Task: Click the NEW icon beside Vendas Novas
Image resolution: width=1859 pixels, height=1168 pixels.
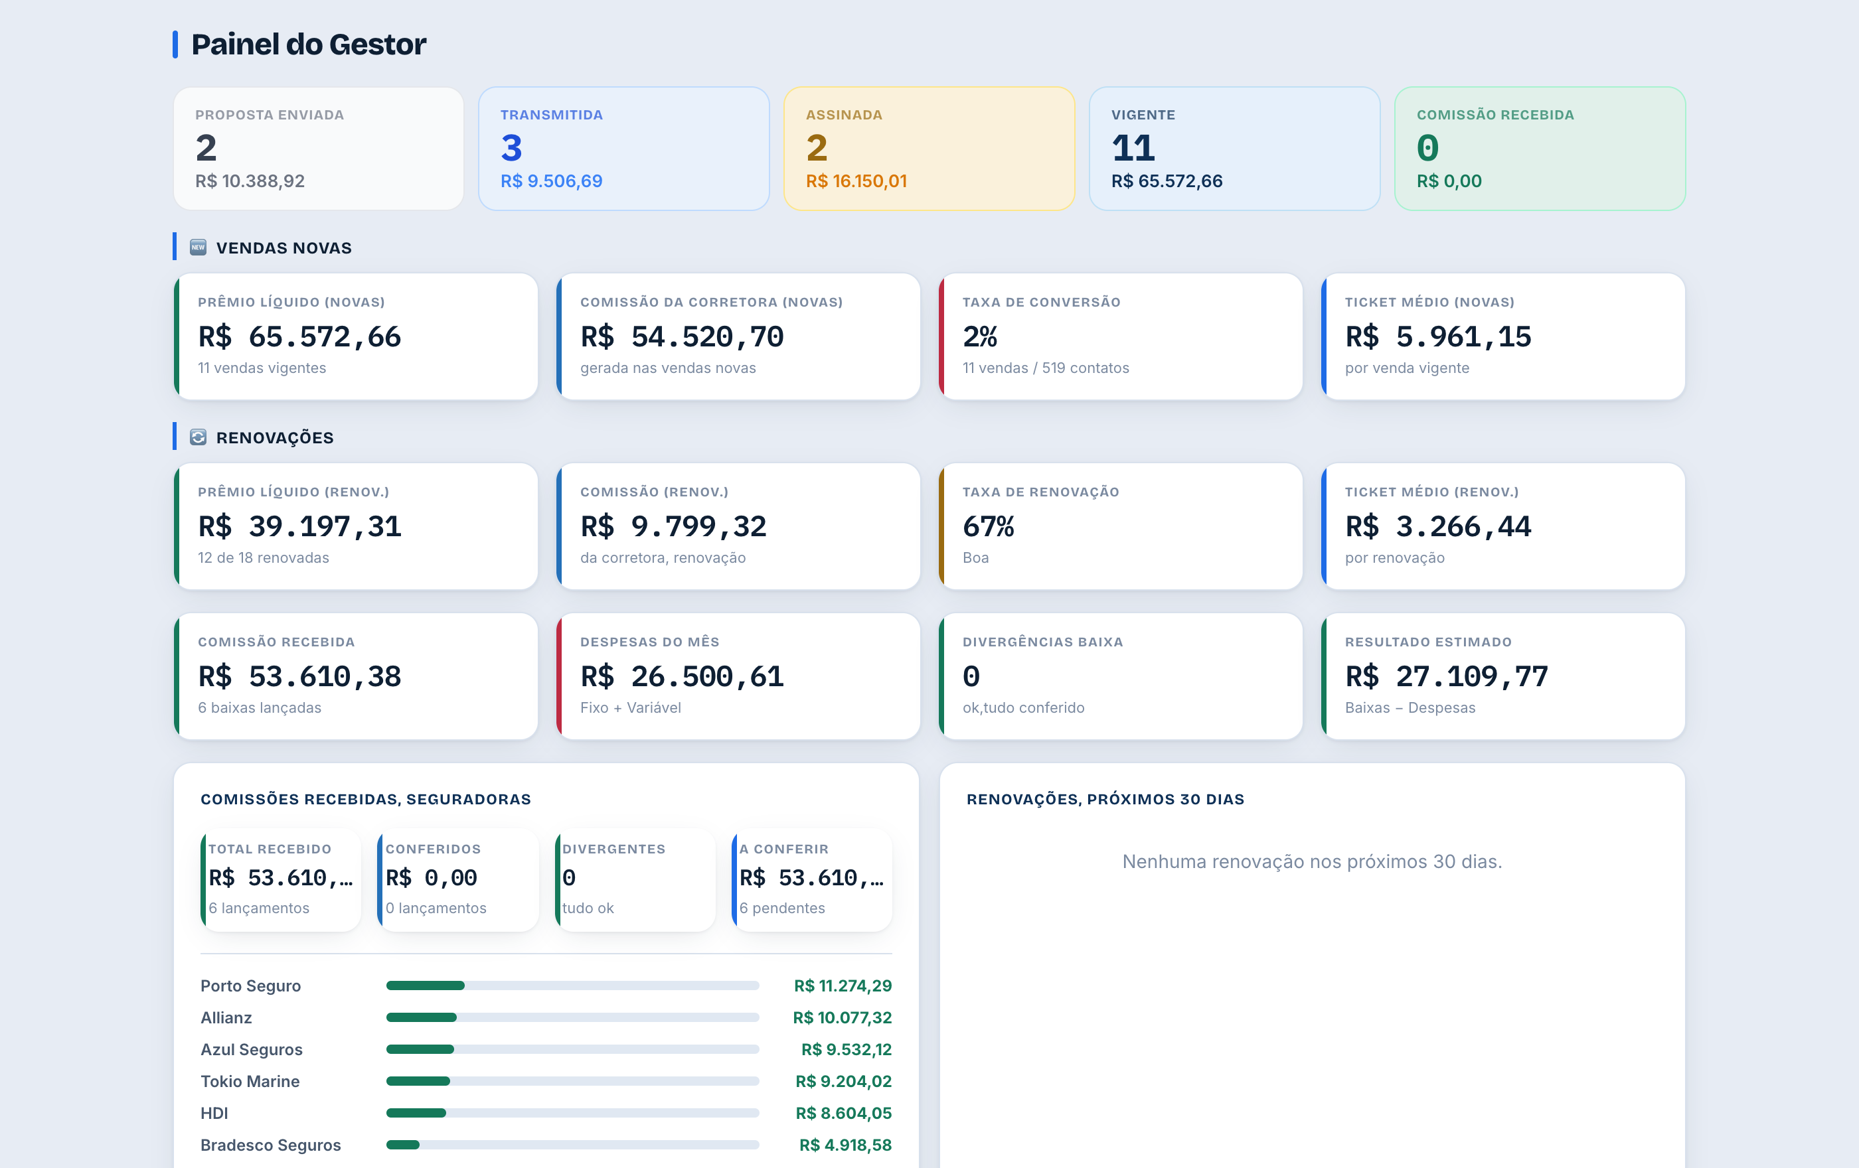Action: 198,248
